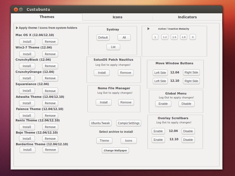Close the Custubuntu window
235x176 pixels.
click(x=16, y=9)
